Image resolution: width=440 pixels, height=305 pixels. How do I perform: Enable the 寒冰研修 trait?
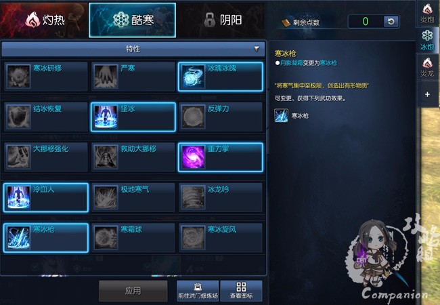46,77
